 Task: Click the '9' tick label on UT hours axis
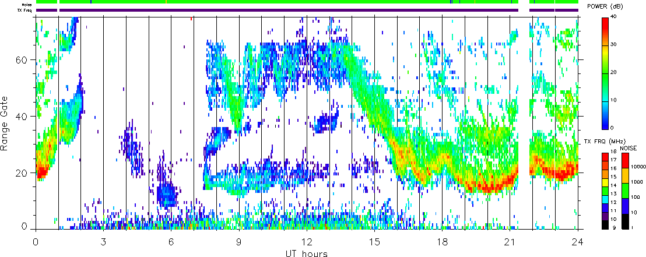(x=238, y=241)
